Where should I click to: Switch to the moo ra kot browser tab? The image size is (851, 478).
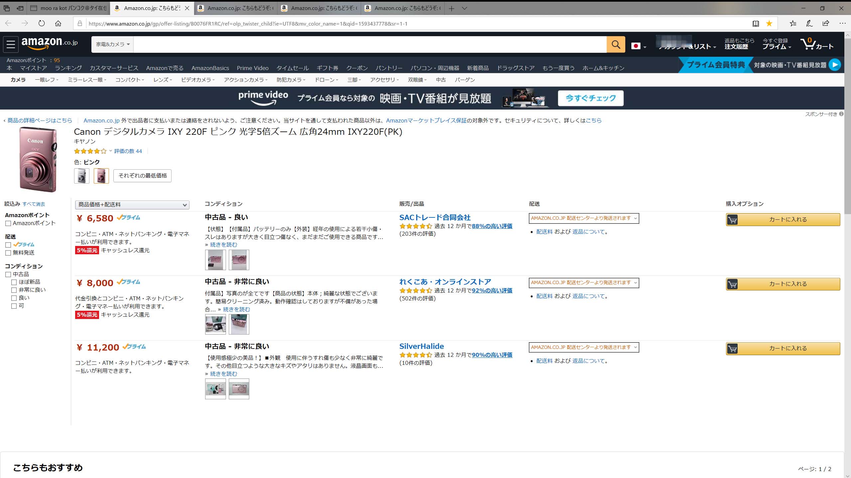click(69, 8)
